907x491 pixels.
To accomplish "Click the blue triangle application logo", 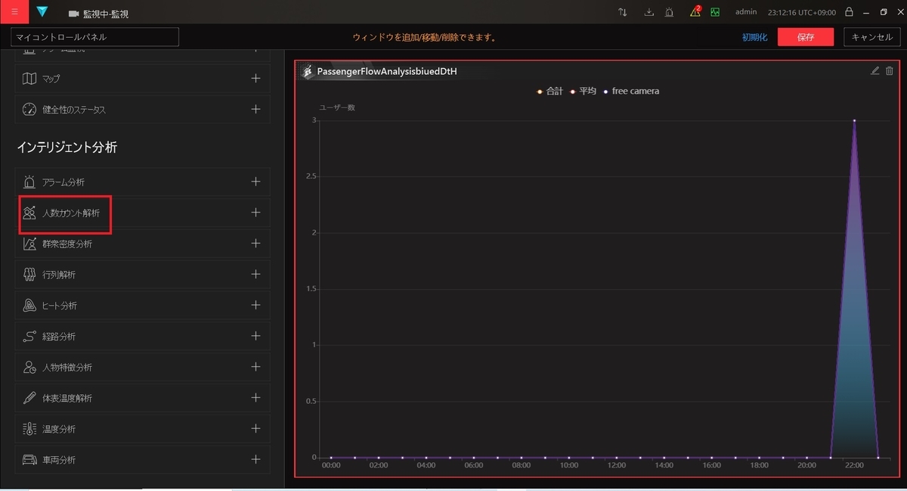I will (x=42, y=12).
